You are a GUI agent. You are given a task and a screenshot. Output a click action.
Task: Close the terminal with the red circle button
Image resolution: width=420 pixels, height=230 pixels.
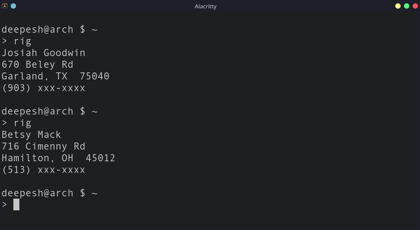point(415,6)
